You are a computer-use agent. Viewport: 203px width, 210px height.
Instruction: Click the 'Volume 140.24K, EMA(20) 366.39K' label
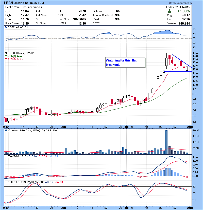[x=33, y=130]
